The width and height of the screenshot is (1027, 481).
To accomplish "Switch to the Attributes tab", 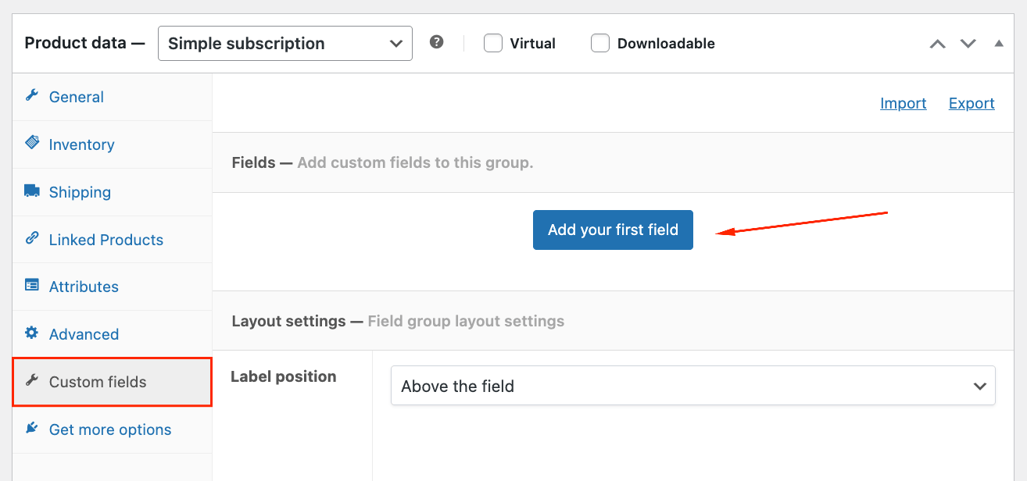I will point(113,287).
